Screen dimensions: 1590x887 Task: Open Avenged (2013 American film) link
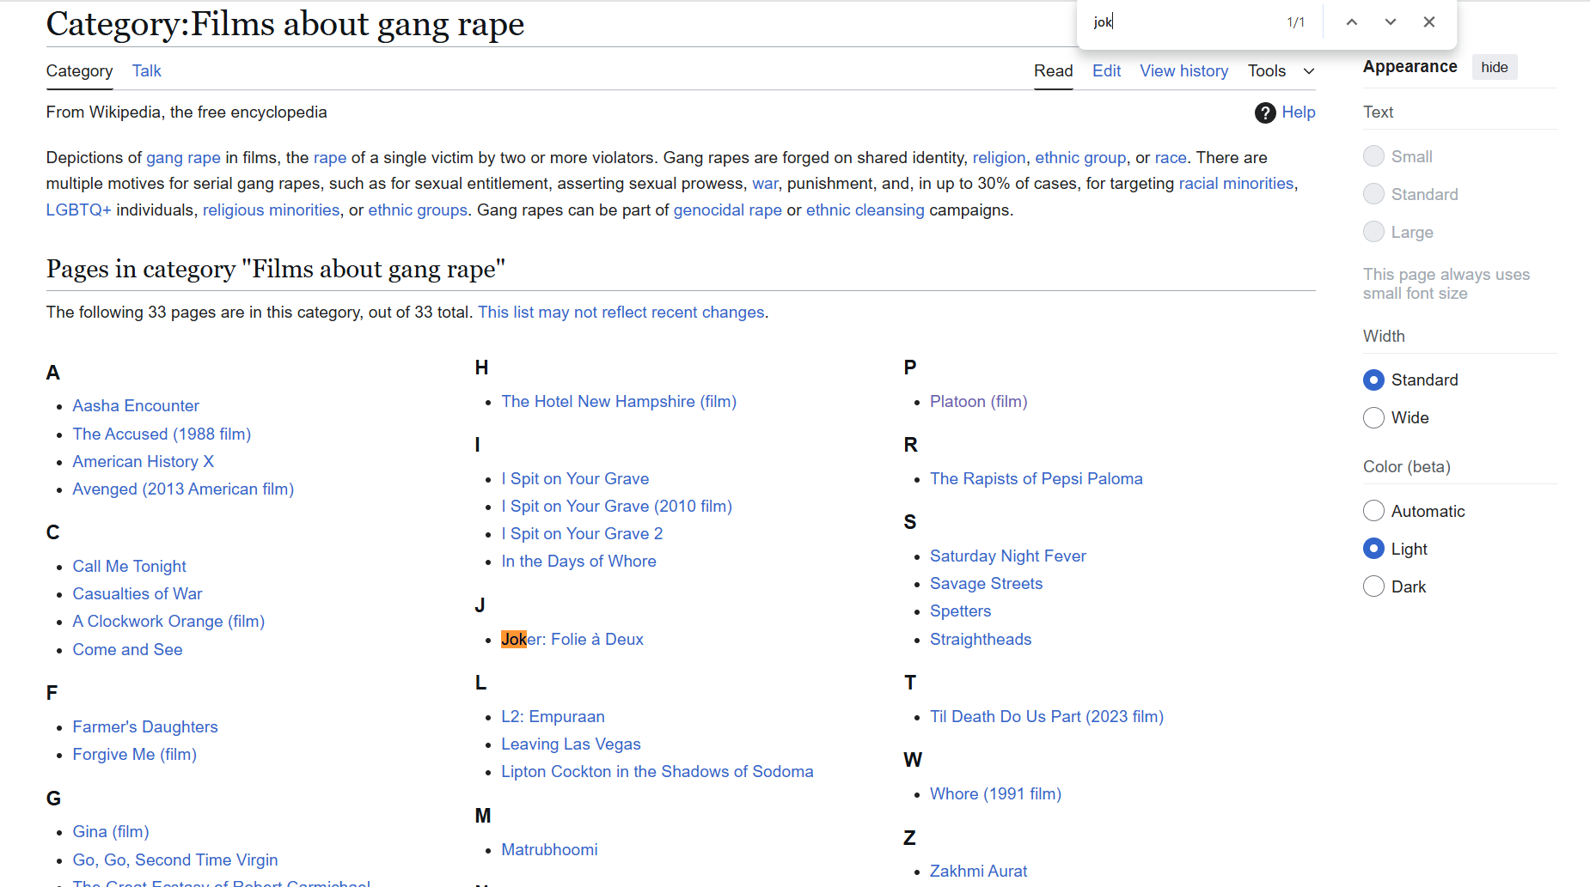pos(183,489)
